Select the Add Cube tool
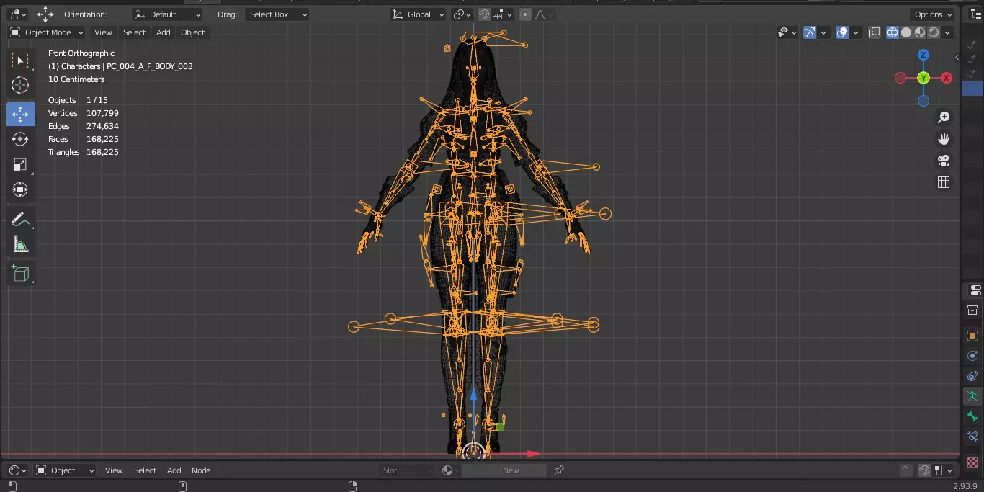This screenshot has width=984, height=492. point(20,274)
